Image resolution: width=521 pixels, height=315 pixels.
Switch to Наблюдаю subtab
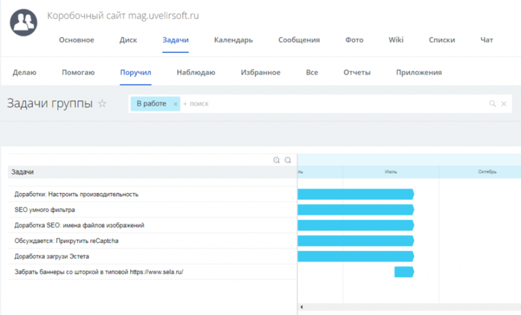(196, 72)
